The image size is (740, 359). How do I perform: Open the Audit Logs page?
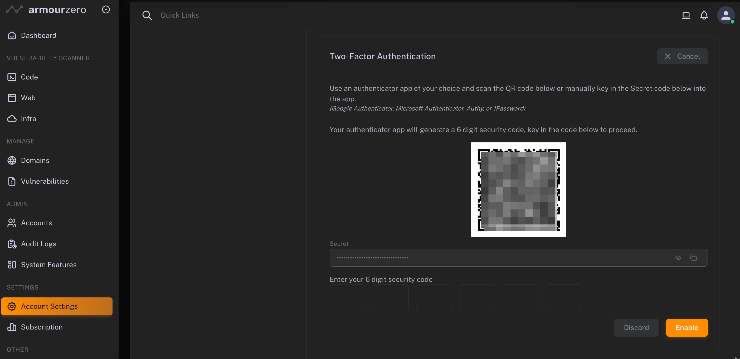tap(38, 244)
